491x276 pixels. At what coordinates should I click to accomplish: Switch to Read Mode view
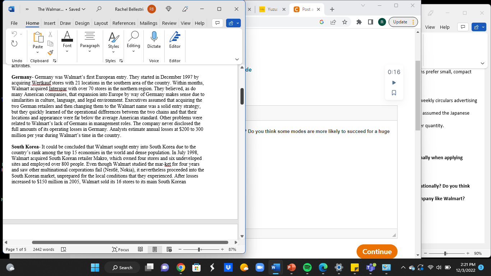pyautogui.click(x=141, y=249)
